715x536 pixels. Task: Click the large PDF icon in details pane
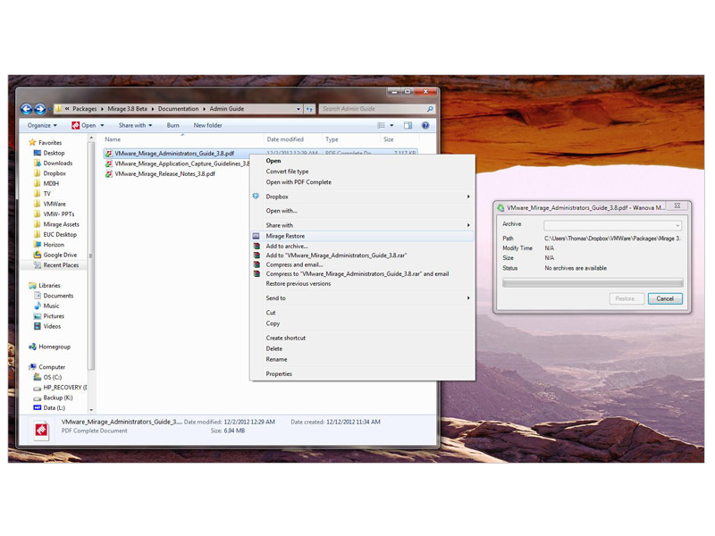point(41,431)
